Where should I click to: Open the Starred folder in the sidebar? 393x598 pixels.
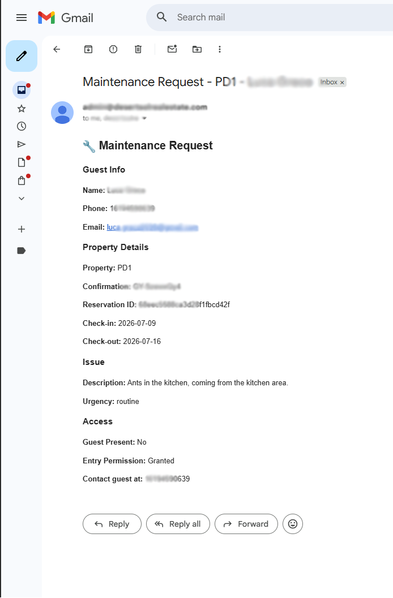(21, 107)
